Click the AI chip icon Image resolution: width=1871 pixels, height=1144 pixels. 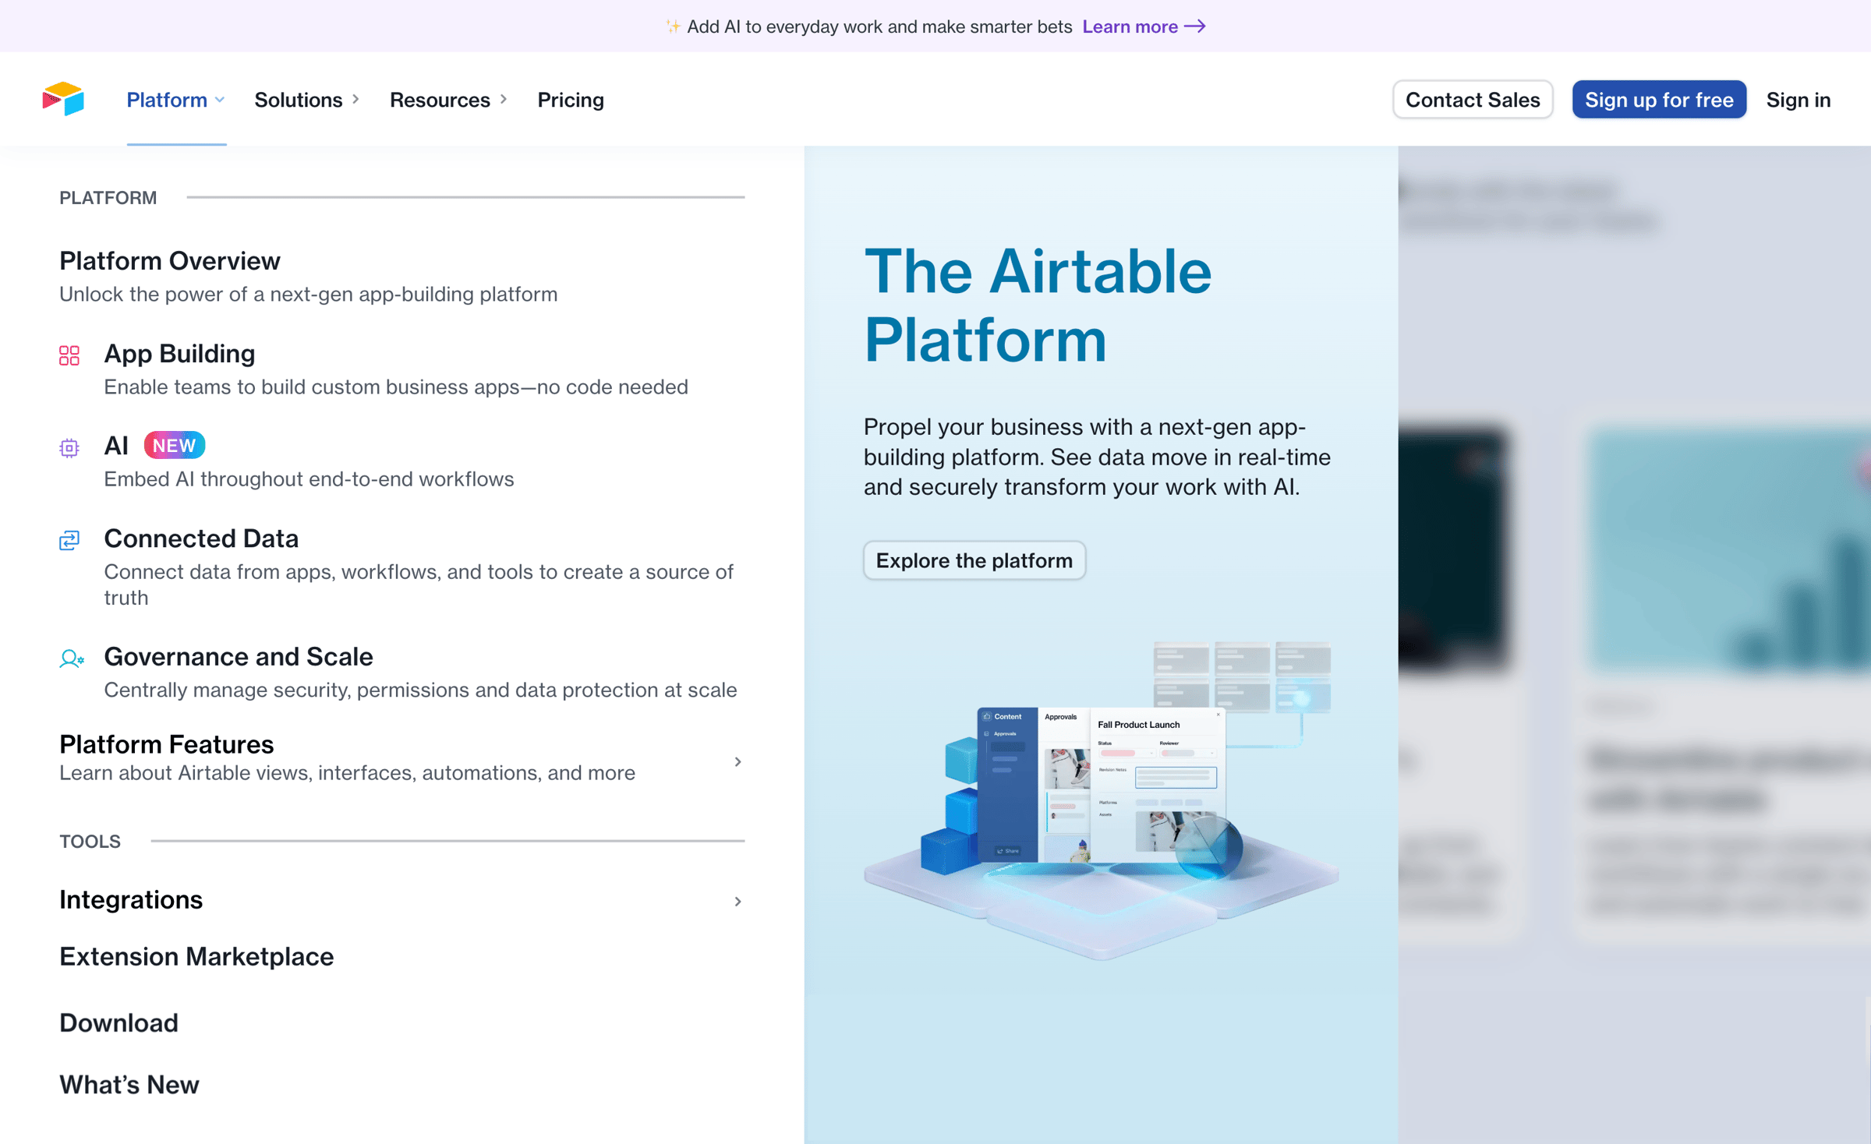(69, 447)
